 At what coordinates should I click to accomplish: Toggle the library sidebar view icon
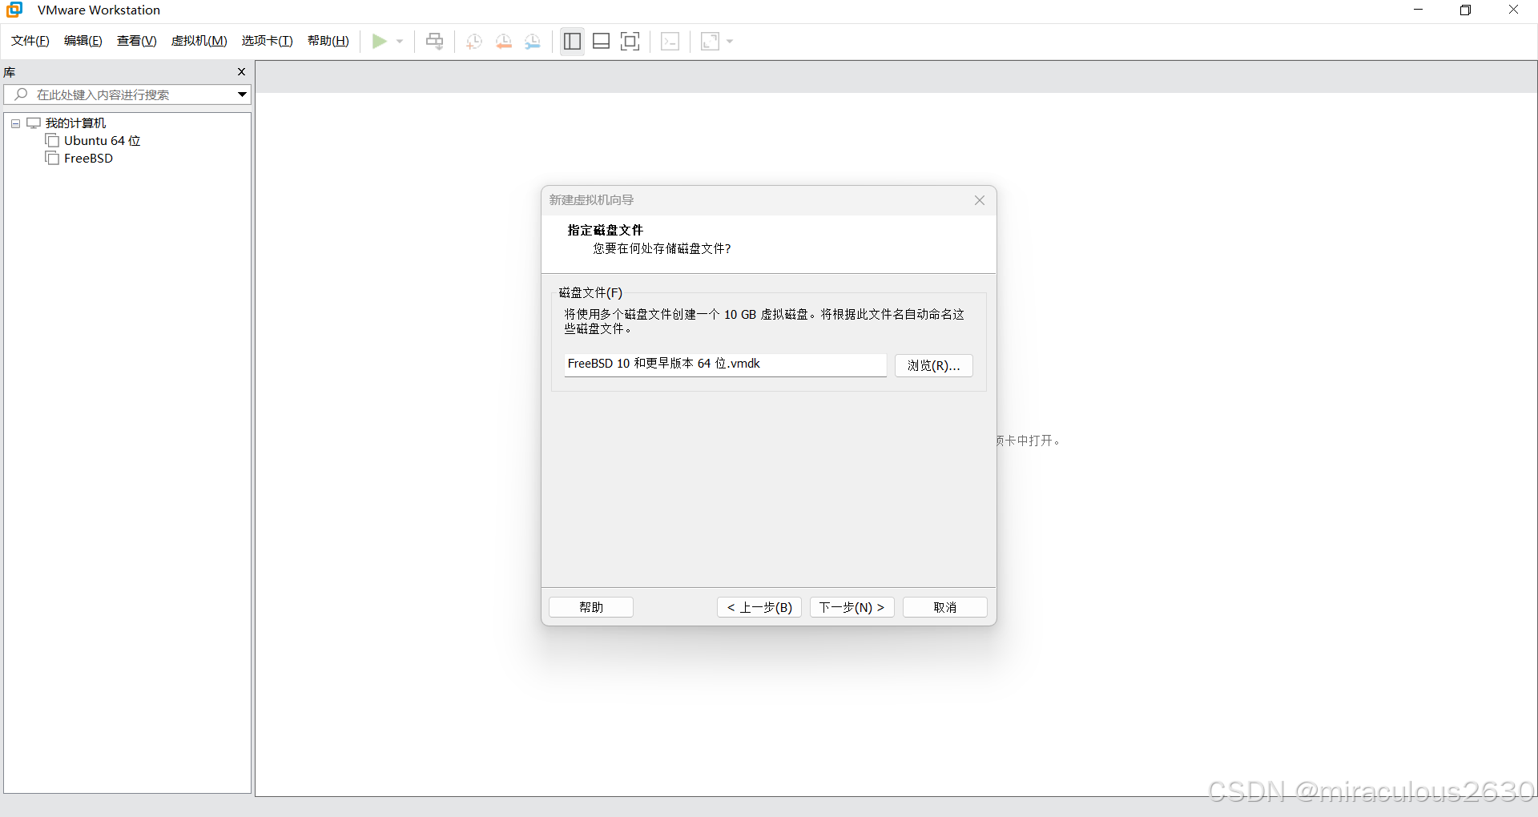coord(572,41)
